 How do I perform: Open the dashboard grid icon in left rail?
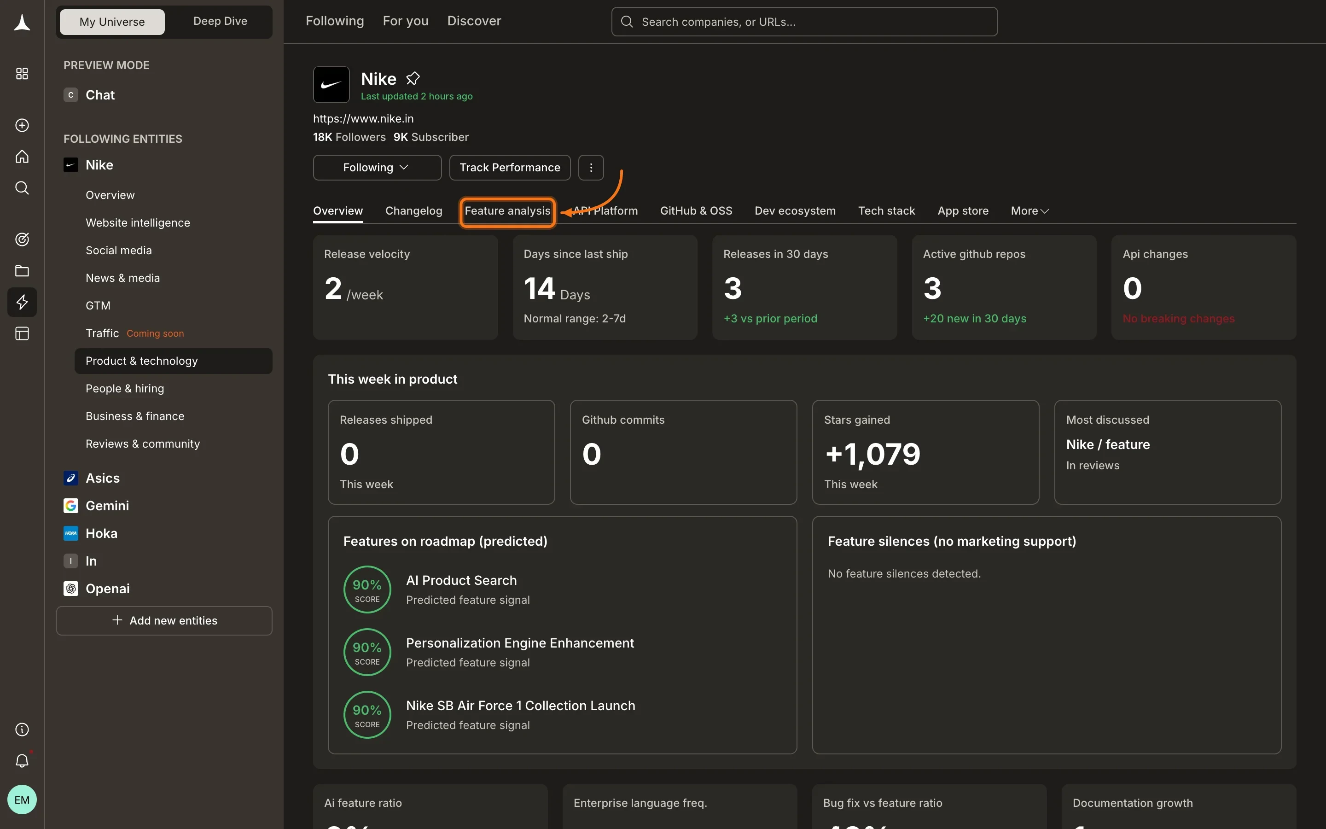click(x=22, y=74)
